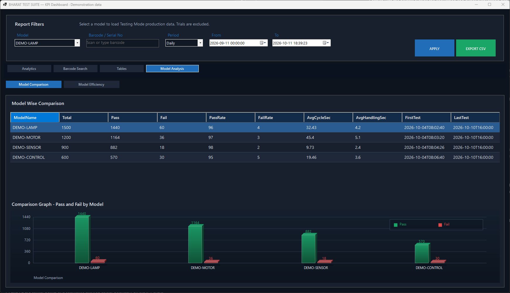510x293 pixels.
Task: Expand the Period dropdown set to Daily
Action: click(200, 43)
